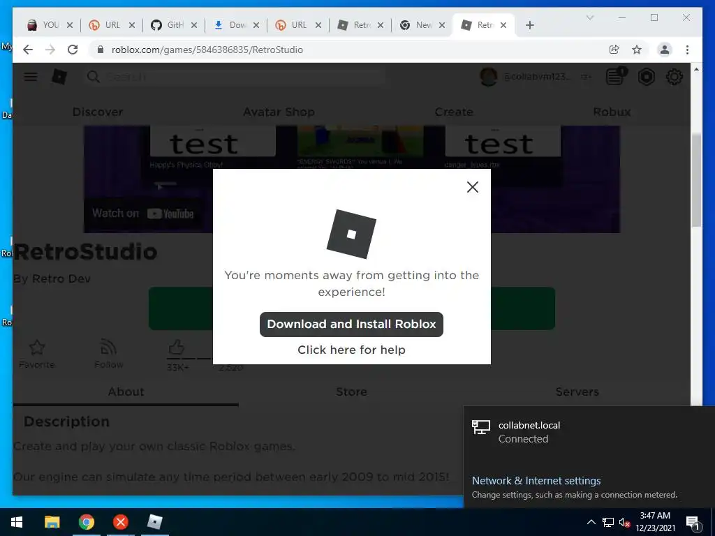Screen dimensions: 715x536
Task: Open the Robux menu item
Action: point(612,112)
